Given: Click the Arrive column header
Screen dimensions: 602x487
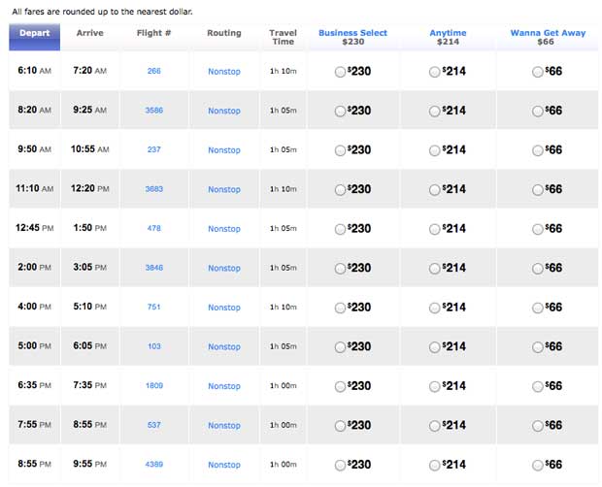Looking at the screenshot, I should tap(89, 32).
